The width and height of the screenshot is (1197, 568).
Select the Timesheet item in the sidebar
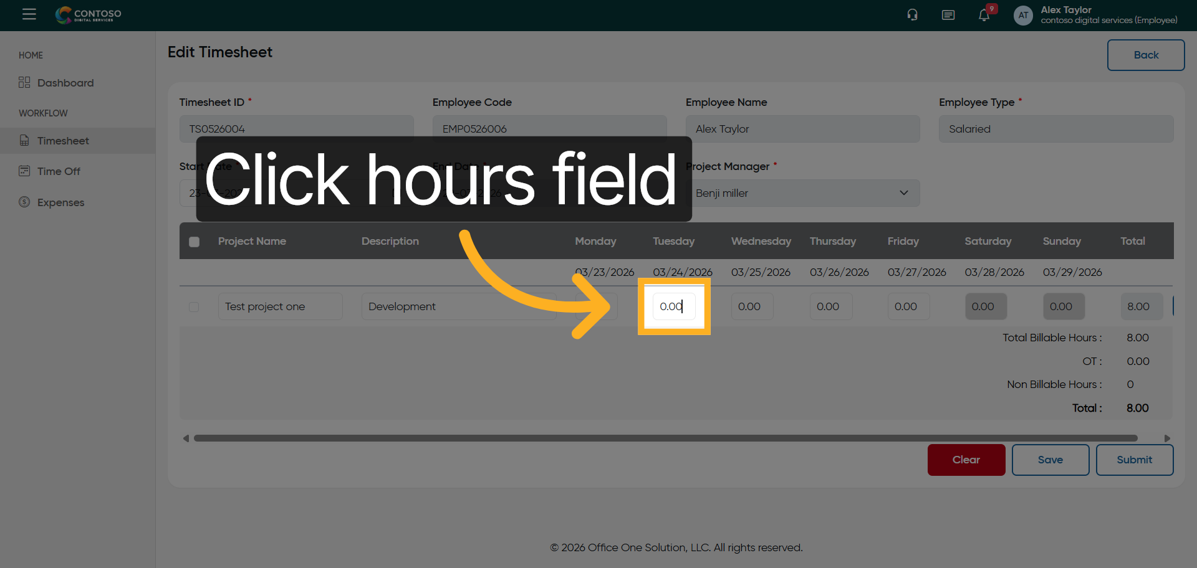point(64,141)
